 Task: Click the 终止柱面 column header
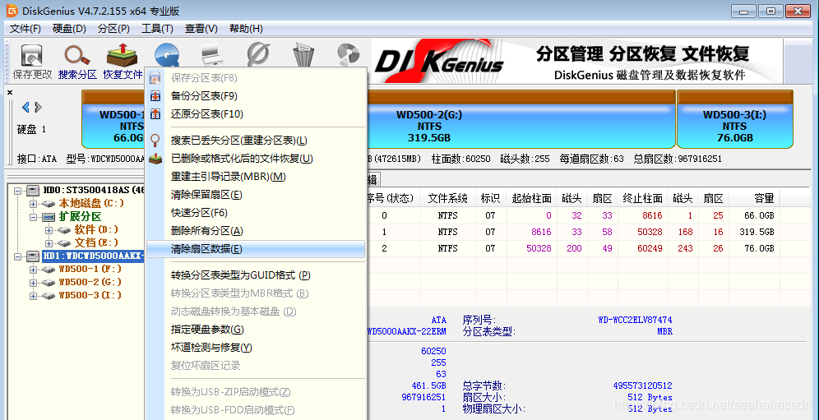(642, 199)
